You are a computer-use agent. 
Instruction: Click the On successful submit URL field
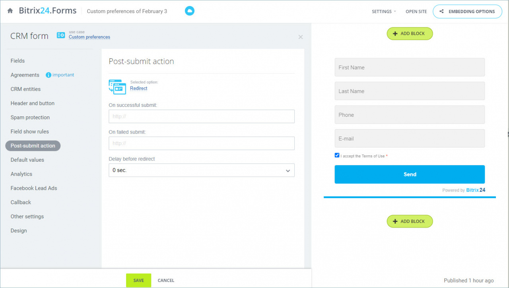(x=202, y=116)
